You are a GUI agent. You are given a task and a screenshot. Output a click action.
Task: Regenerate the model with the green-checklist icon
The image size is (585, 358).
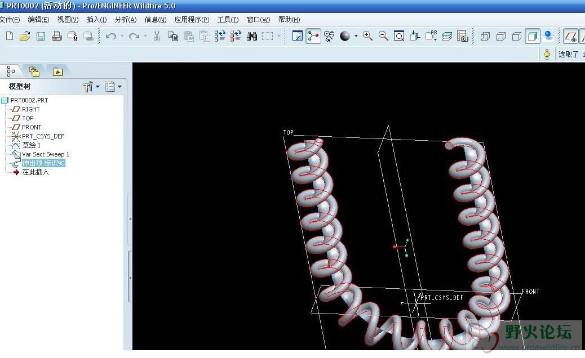[x=220, y=36]
